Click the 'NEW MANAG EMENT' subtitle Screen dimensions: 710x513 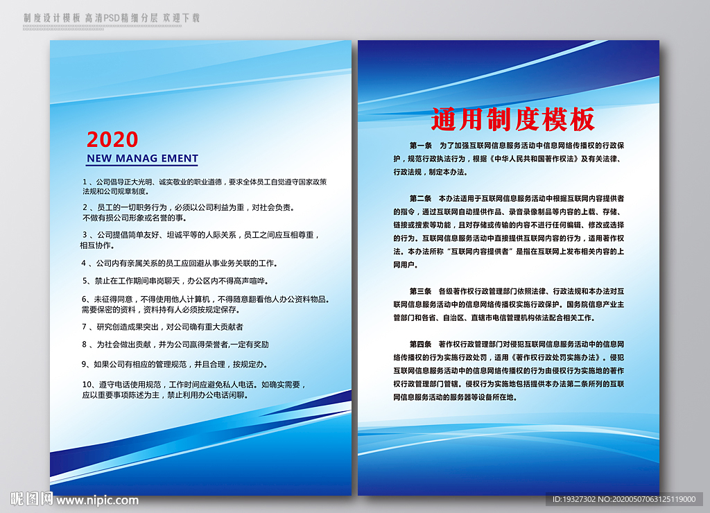(x=142, y=159)
